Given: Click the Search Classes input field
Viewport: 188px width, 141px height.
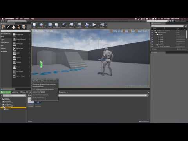Looking at the screenshot, I should coord(15,31).
